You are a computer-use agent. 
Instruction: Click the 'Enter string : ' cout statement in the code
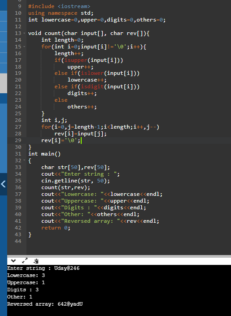80,174
